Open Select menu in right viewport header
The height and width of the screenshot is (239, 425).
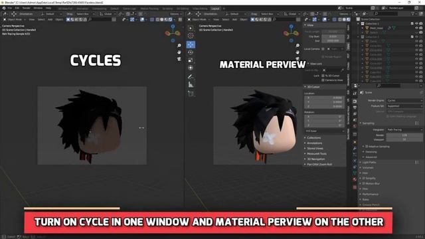tap(226, 19)
